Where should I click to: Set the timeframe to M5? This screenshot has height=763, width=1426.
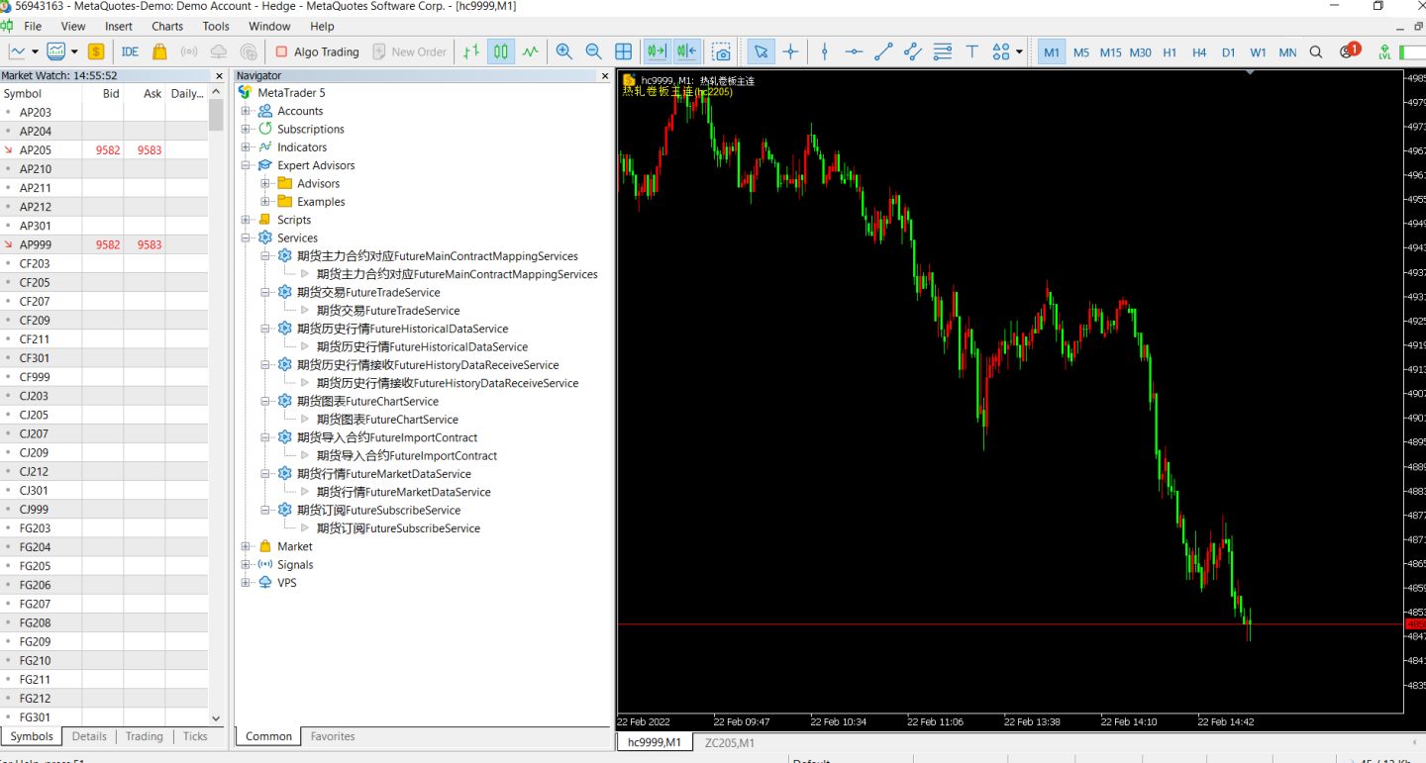coord(1081,52)
